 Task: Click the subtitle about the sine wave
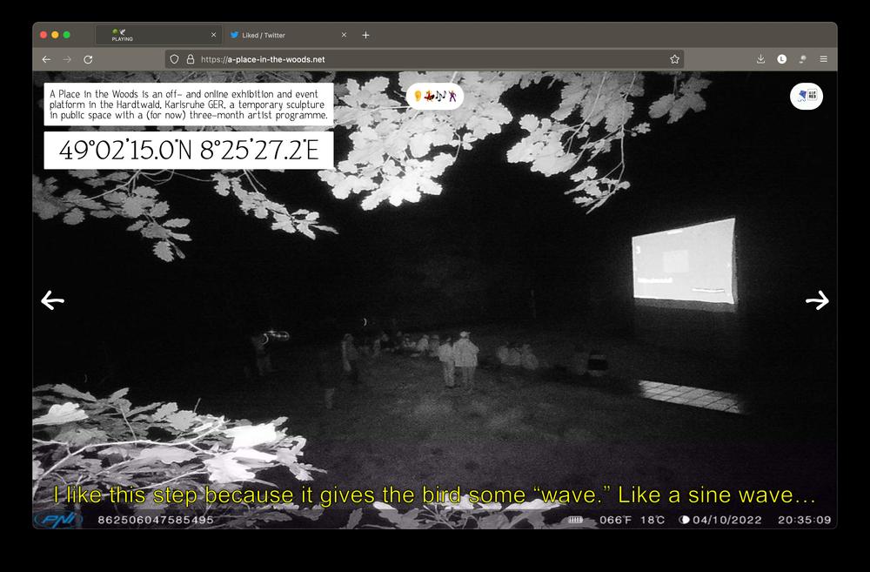[x=434, y=495]
